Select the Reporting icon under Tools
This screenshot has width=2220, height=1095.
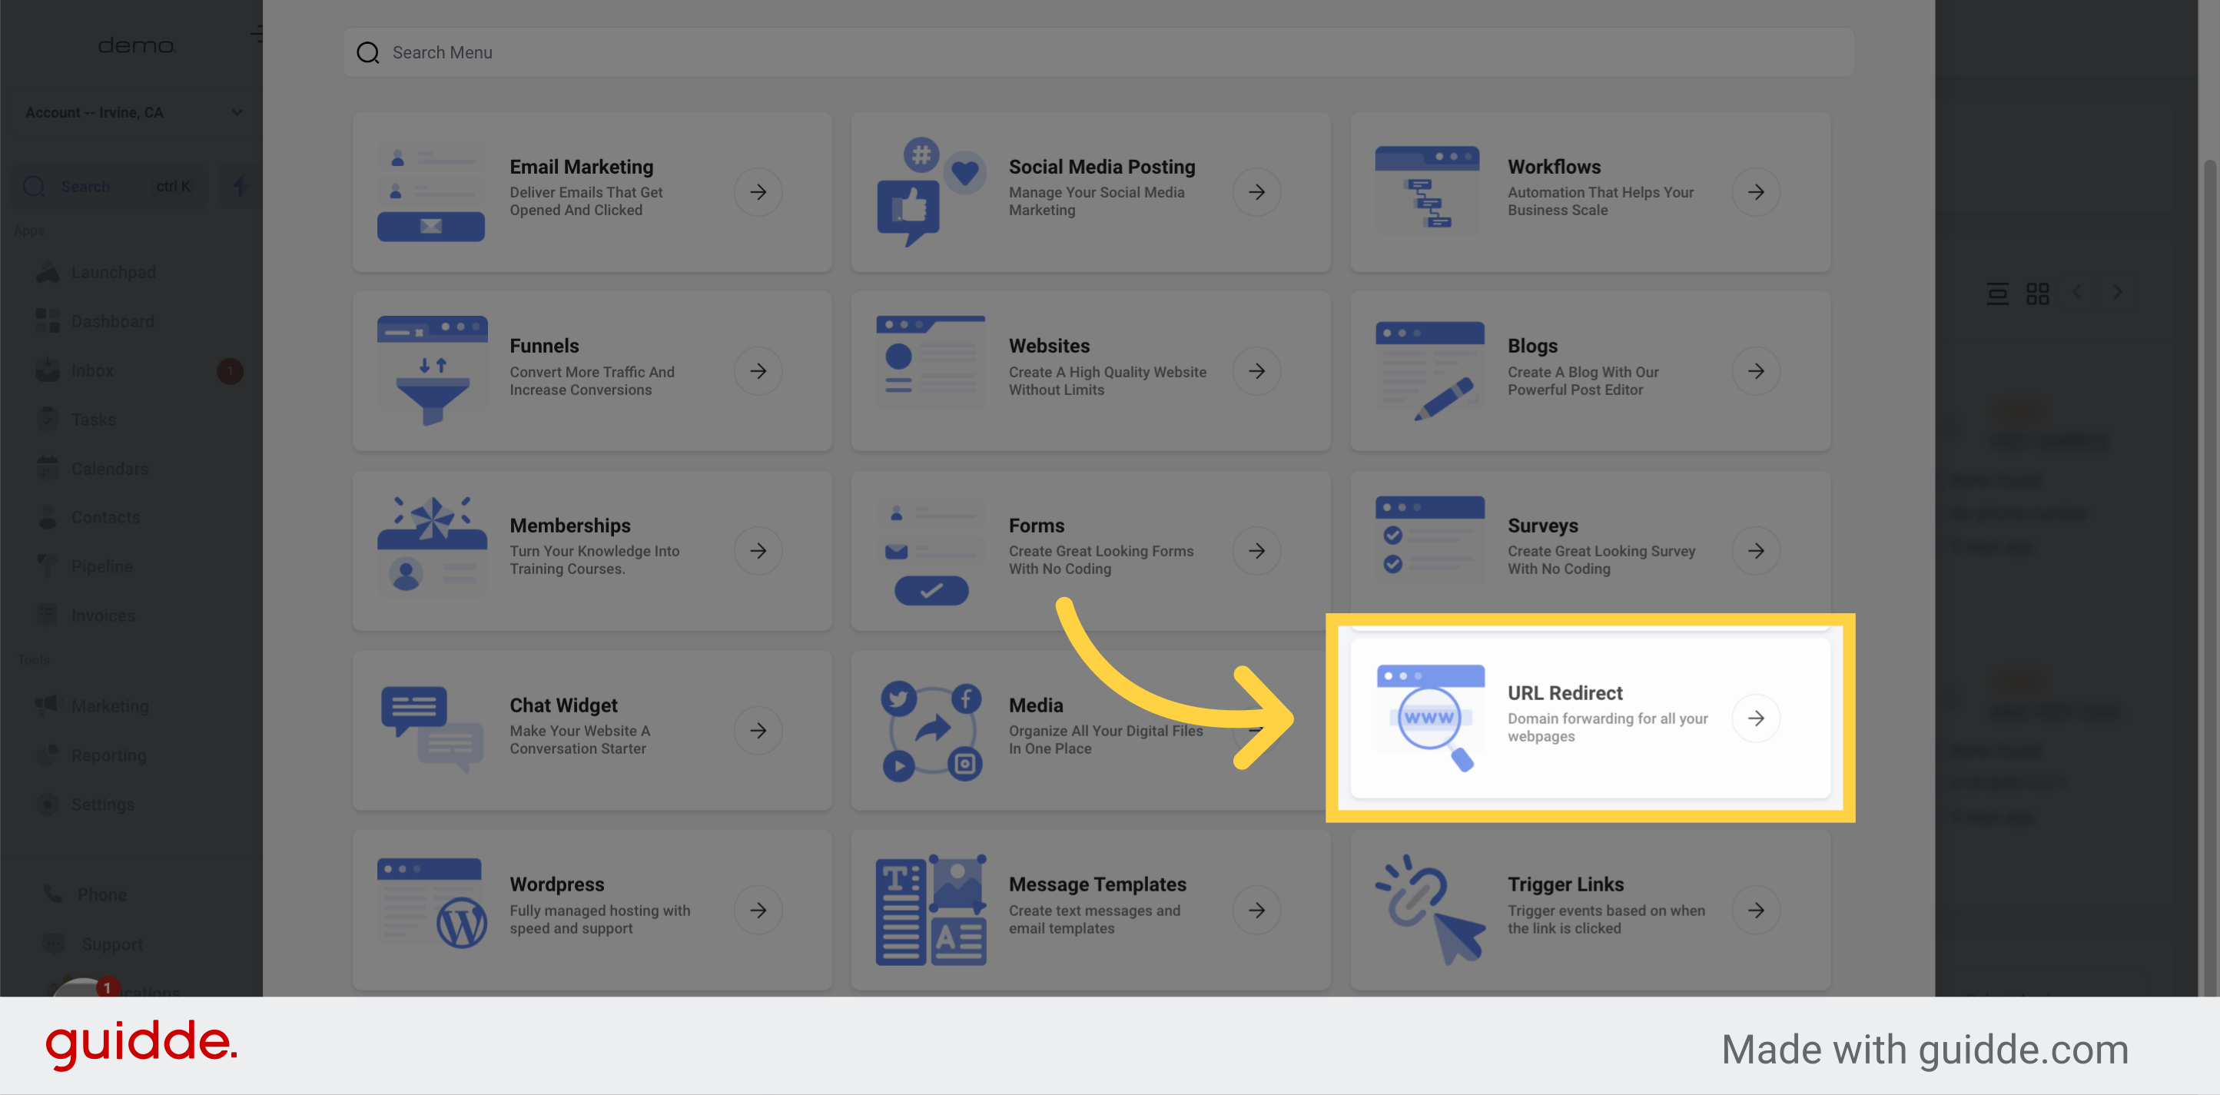click(x=49, y=755)
